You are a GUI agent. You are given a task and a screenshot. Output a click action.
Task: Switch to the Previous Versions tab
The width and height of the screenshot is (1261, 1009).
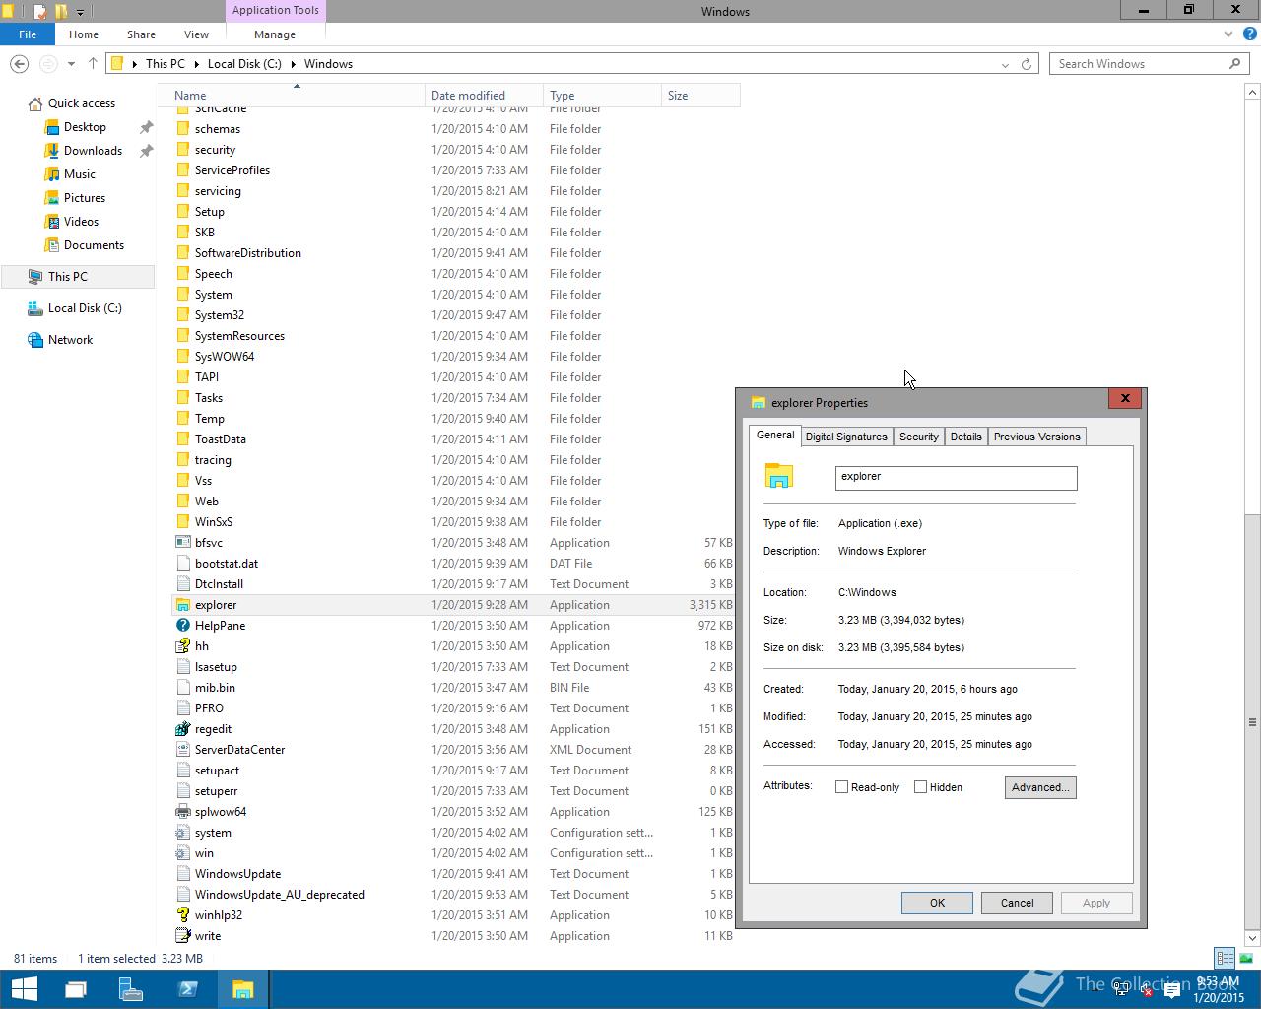(1037, 437)
